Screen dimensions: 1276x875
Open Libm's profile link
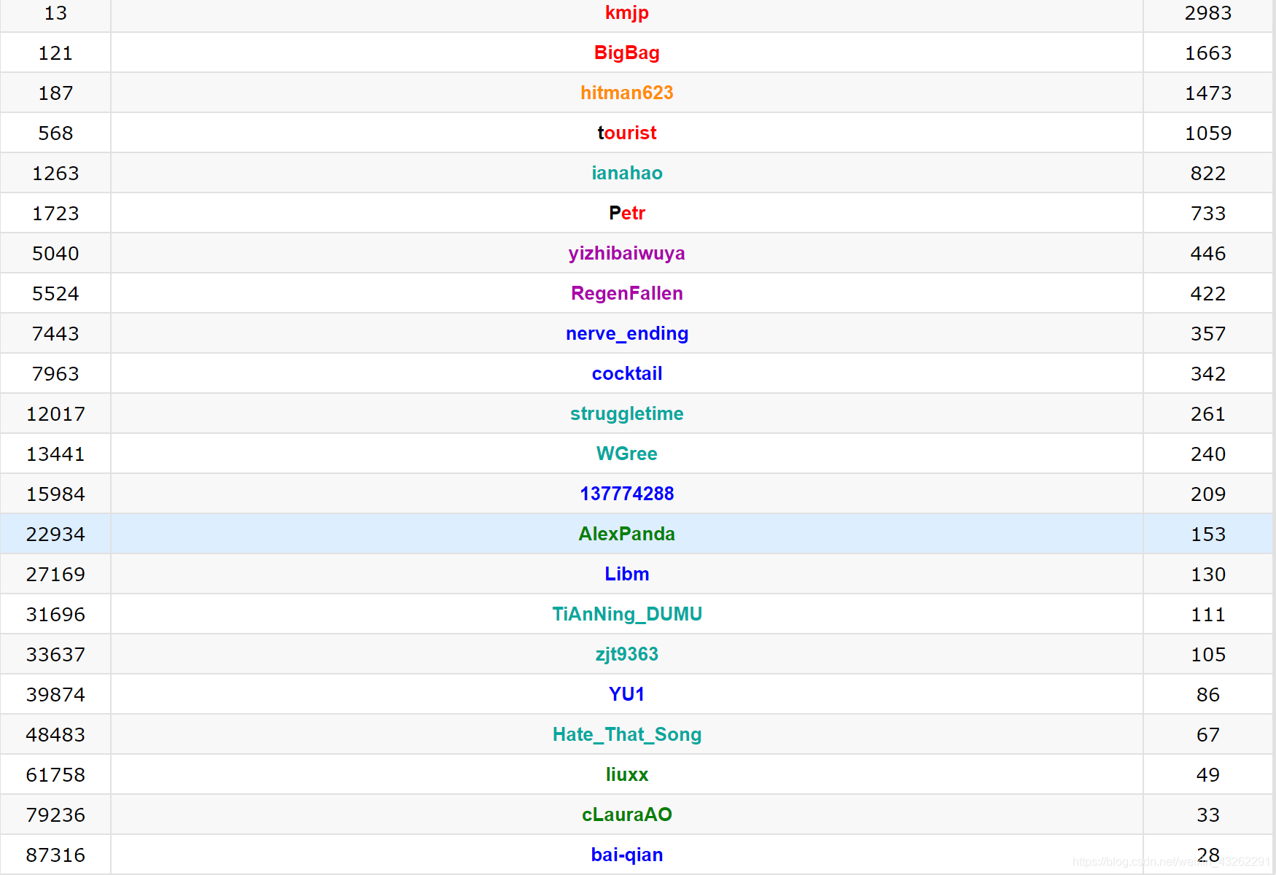coord(626,574)
